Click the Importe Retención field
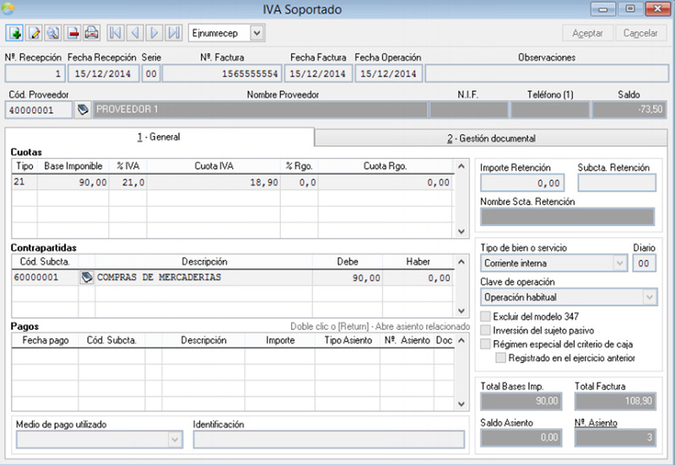This screenshot has width=675, height=465. click(522, 183)
